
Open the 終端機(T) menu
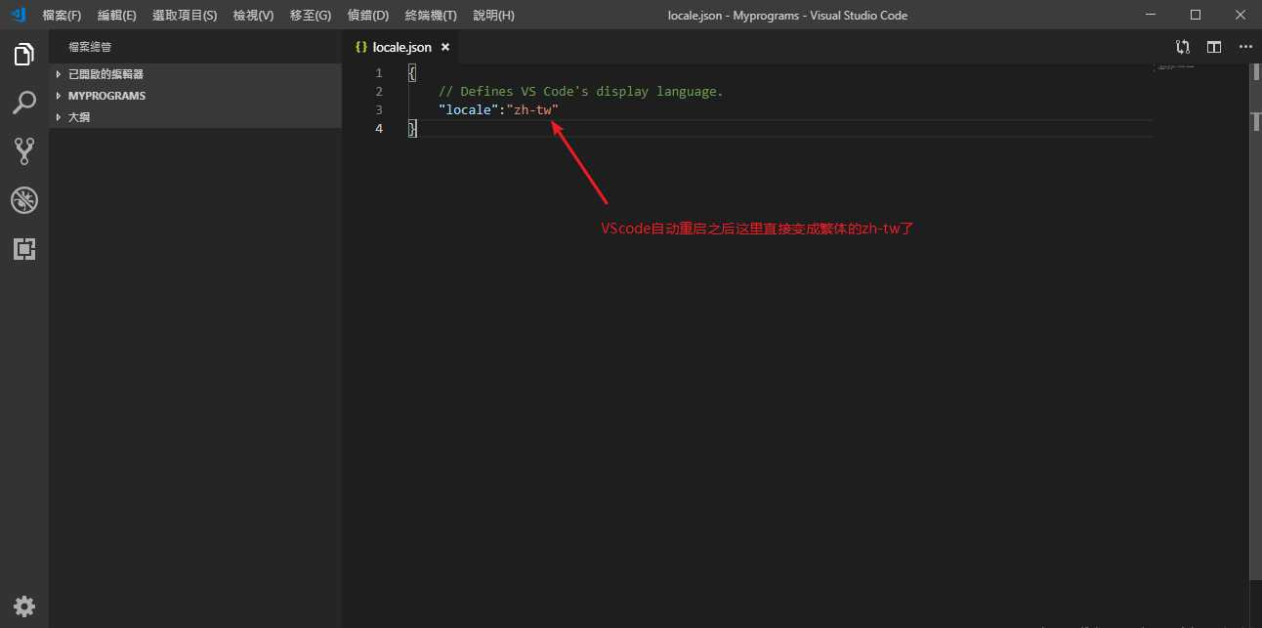pos(431,16)
